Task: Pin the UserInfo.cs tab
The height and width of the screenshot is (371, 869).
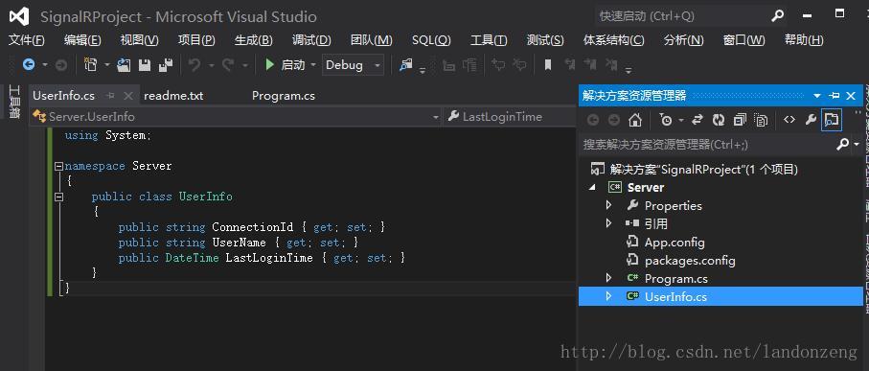Action: (x=110, y=96)
